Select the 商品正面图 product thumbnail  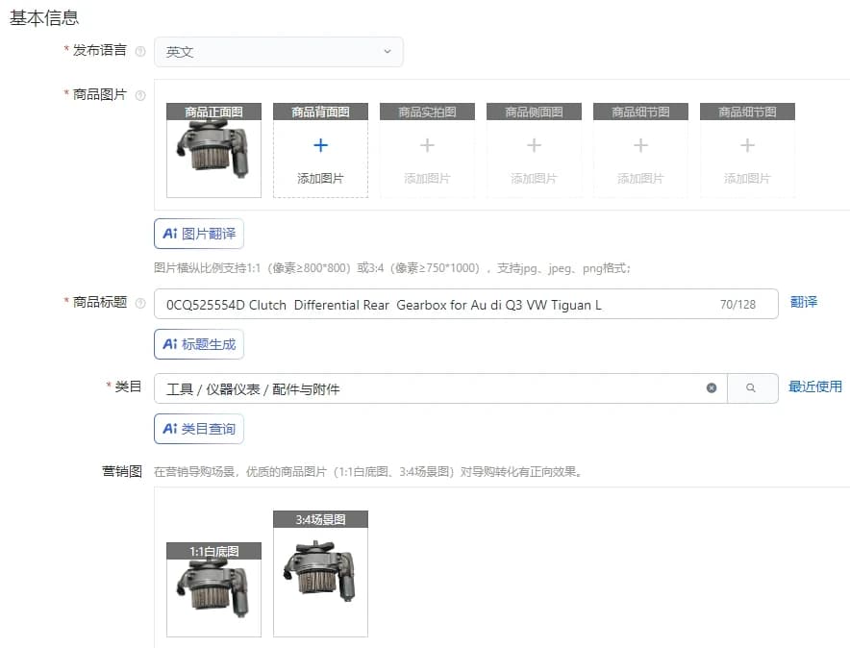click(x=213, y=150)
